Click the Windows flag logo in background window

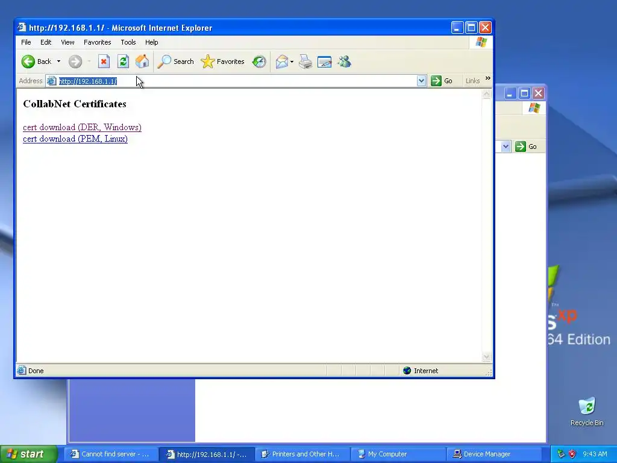pyautogui.click(x=534, y=107)
